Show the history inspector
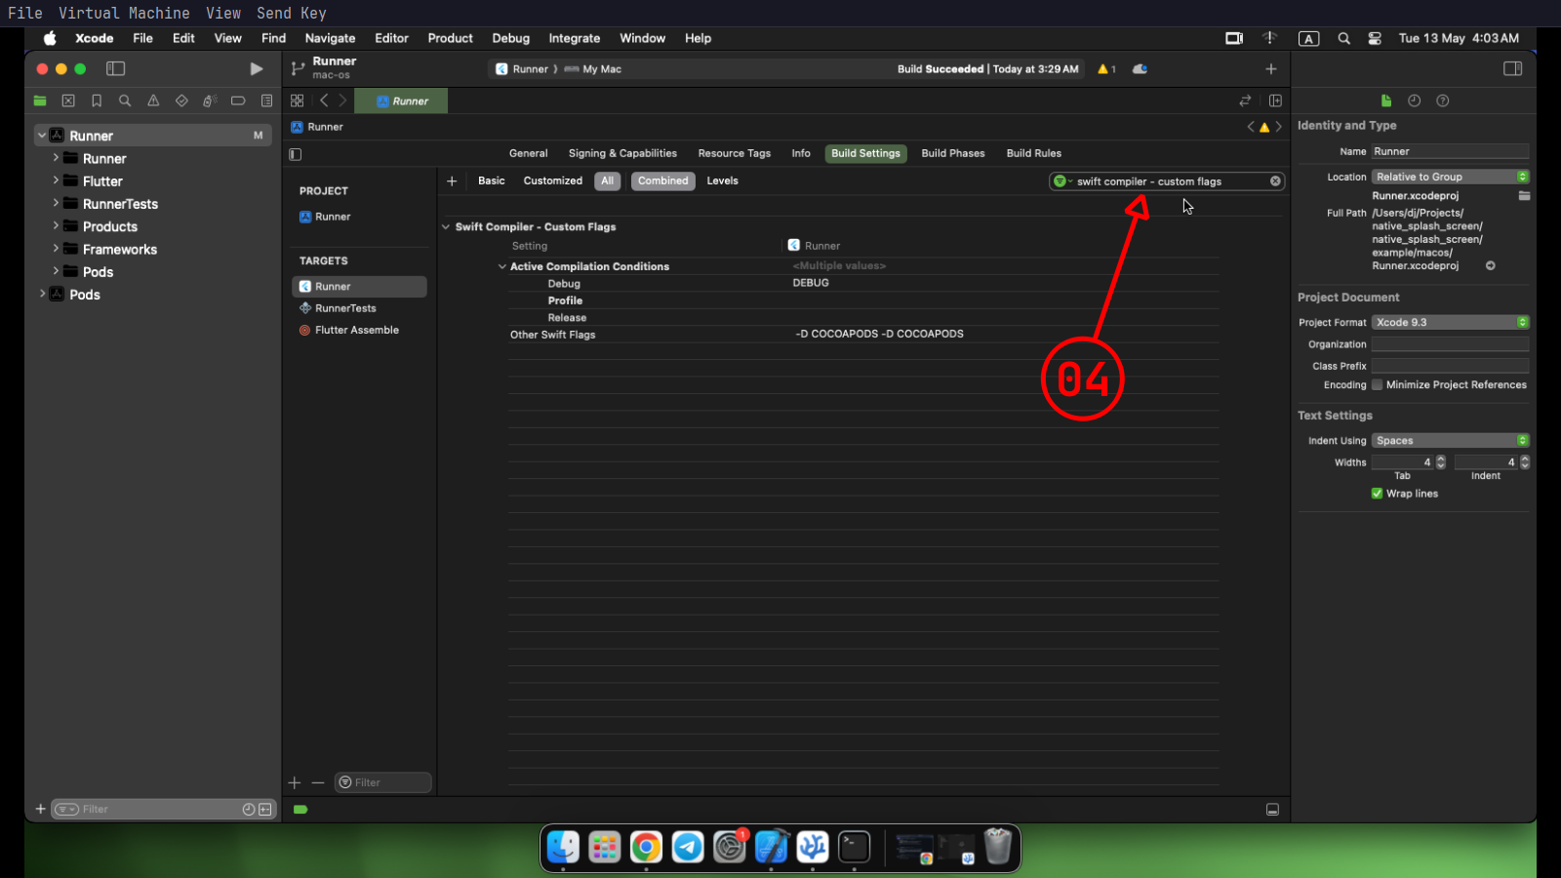Viewport: 1561px width, 878px height. pos(1414,100)
